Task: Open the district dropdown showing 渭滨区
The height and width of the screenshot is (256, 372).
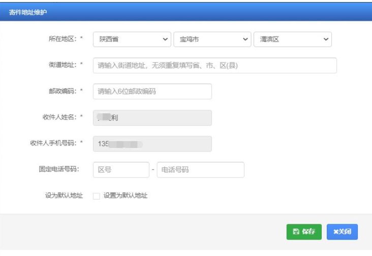Action: [292, 39]
